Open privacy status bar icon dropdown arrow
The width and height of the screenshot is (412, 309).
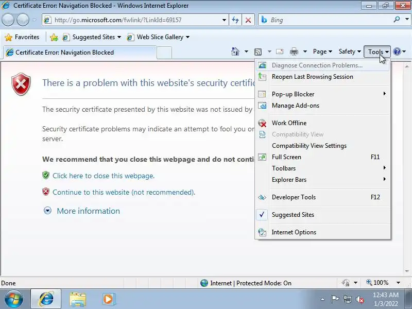click(x=355, y=283)
